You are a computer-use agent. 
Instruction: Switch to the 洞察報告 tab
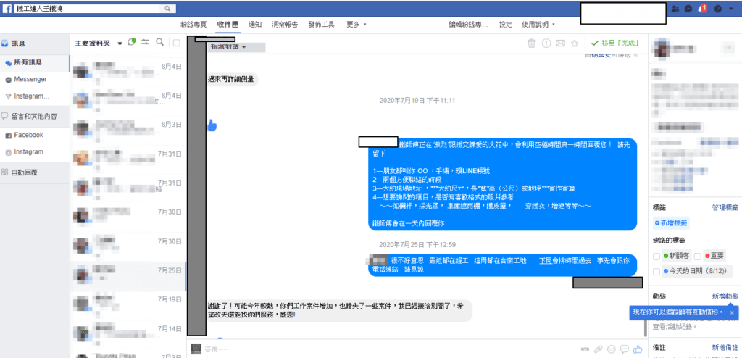point(282,24)
